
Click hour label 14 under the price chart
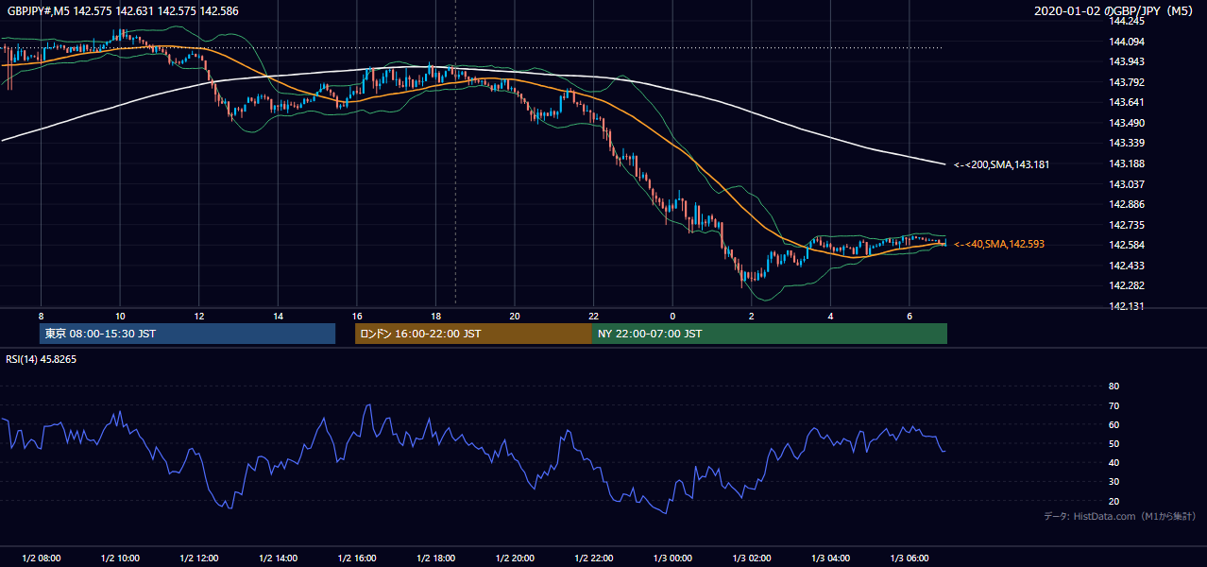tap(278, 316)
